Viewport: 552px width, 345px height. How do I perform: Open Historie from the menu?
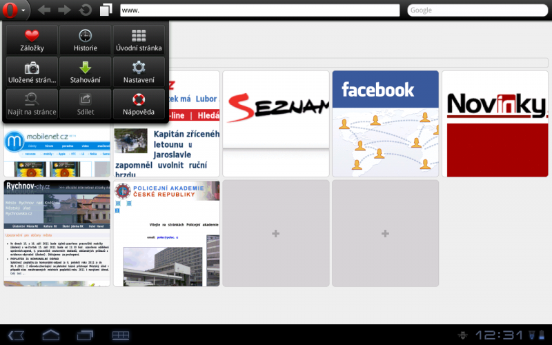[x=85, y=40]
